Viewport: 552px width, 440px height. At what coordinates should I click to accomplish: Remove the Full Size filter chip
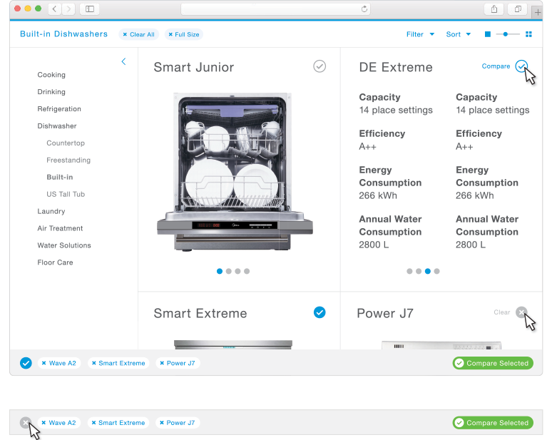[x=184, y=34]
